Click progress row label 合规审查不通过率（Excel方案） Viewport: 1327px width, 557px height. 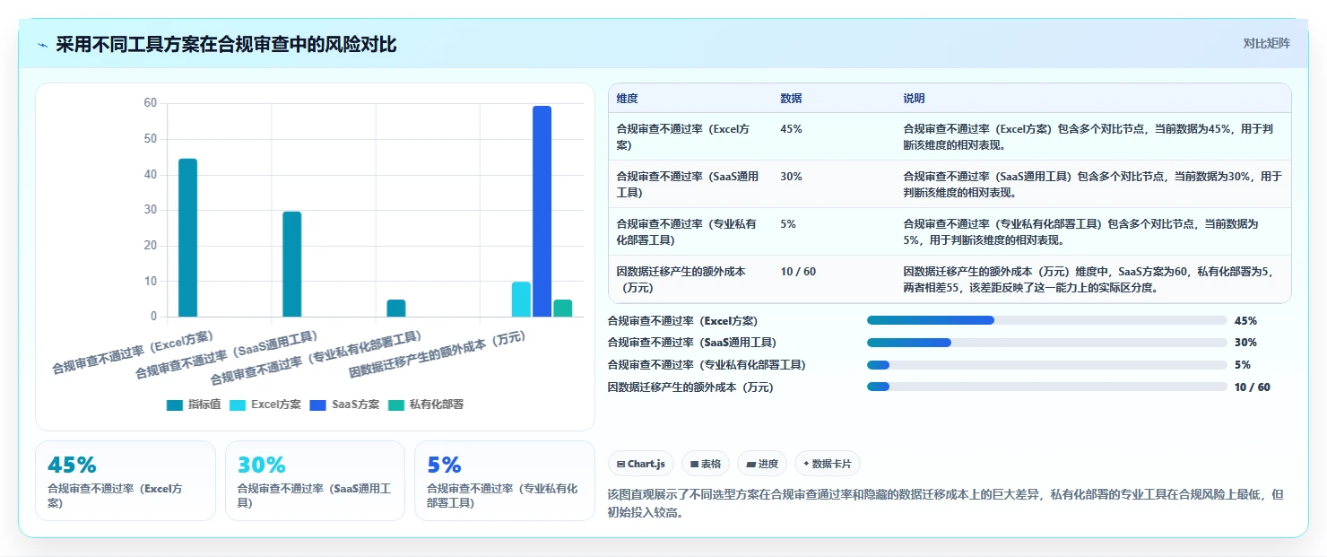(x=682, y=320)
